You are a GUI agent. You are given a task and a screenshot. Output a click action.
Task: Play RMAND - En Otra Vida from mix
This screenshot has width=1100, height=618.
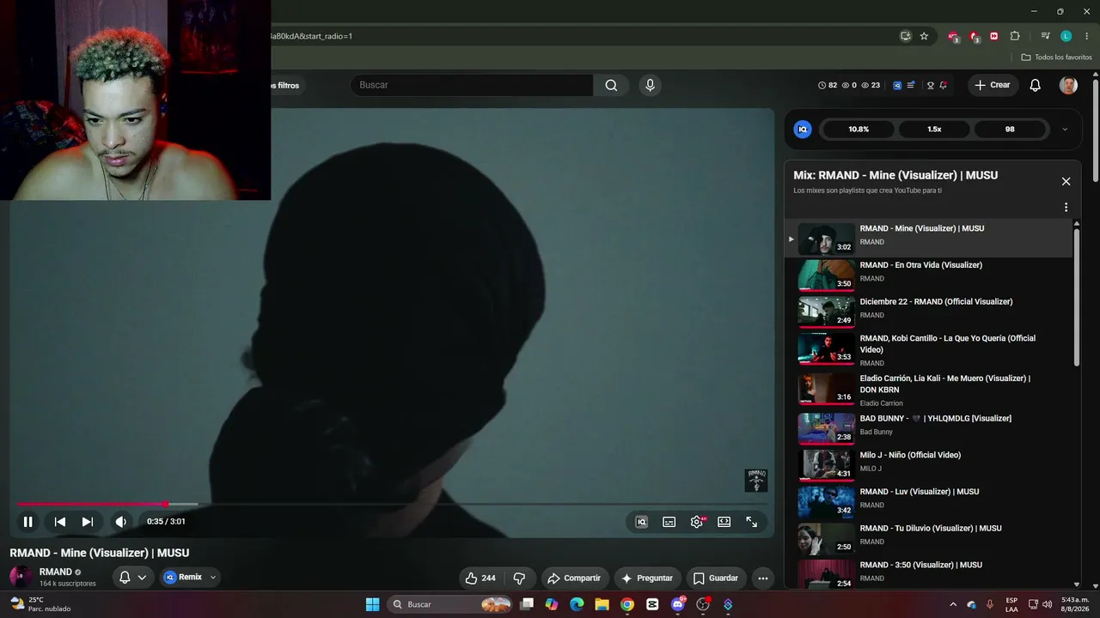pos(928,275)
